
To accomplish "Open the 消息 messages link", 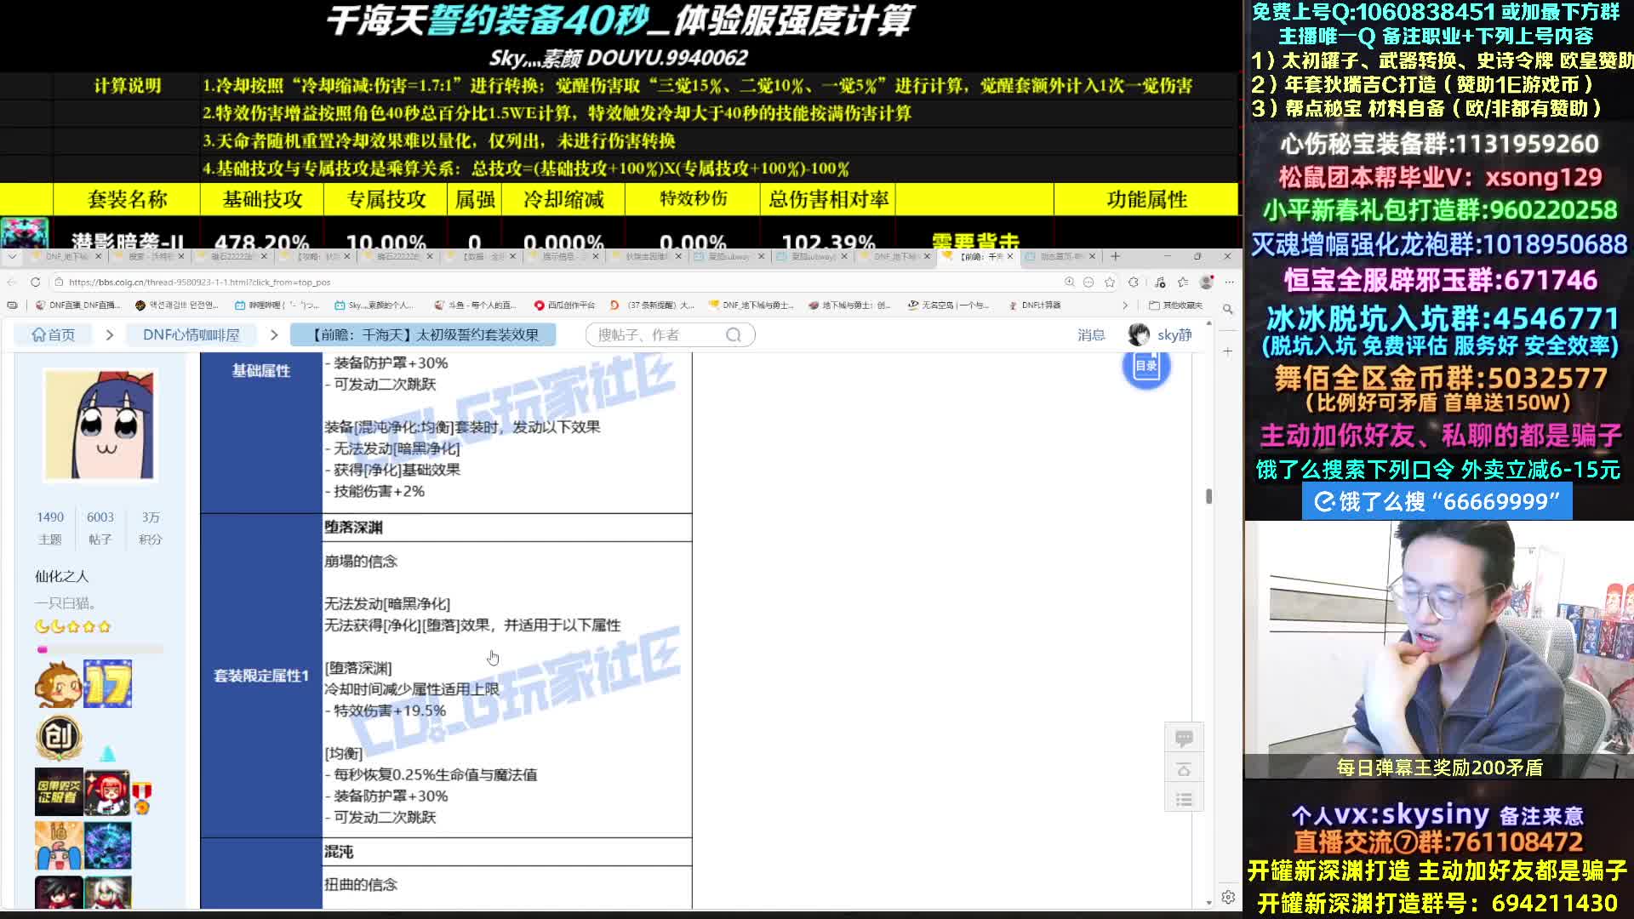I will (1090, 335).
